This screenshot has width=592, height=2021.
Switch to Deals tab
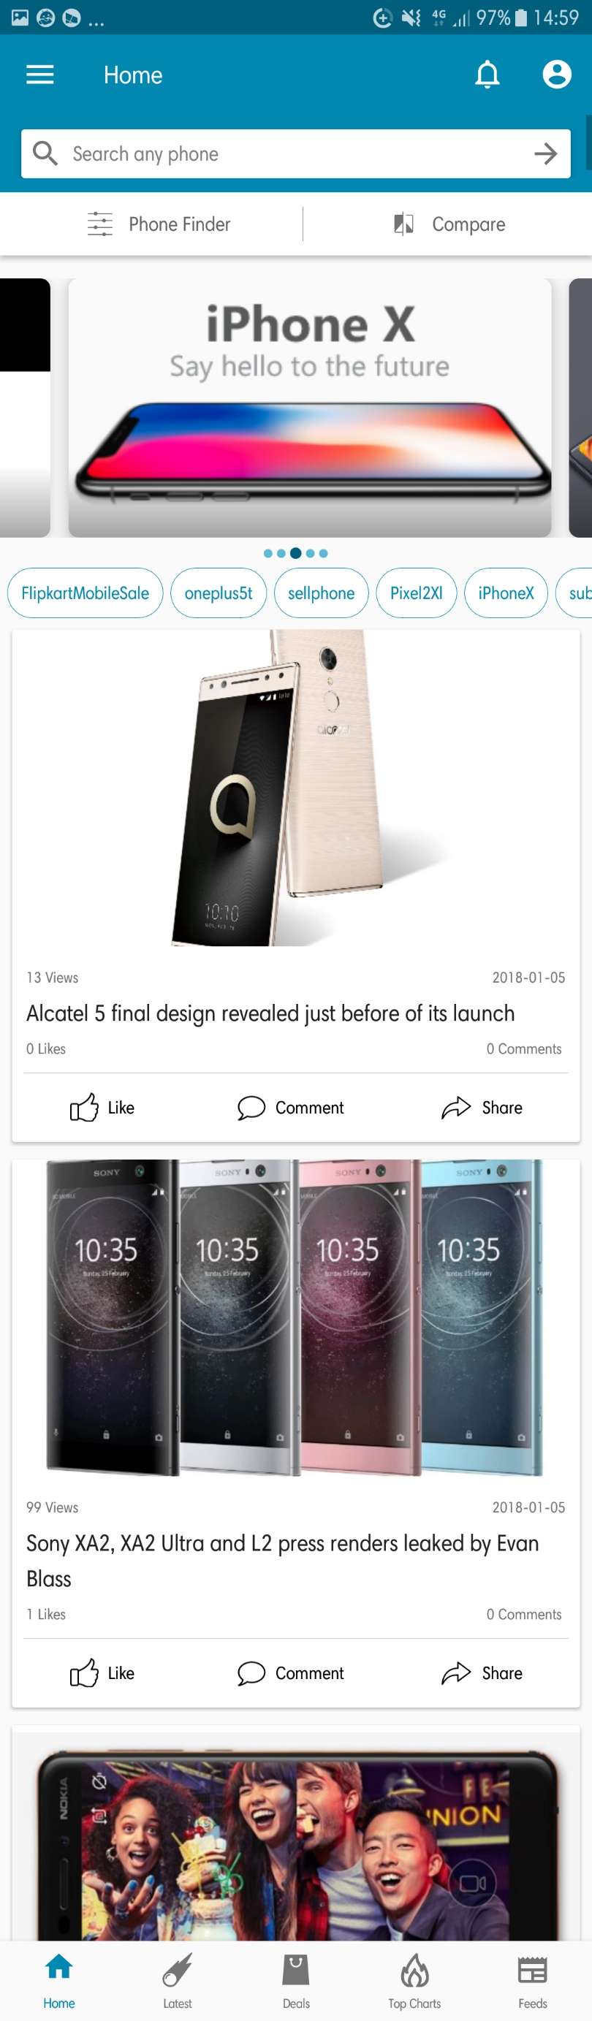coord(296,1981)
